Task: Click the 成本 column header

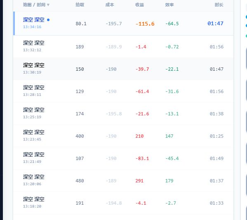Action: pyautogui.click(x=110, y=5)
